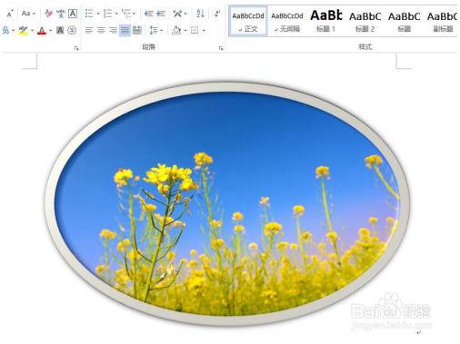460x344 pixels.
Task: Apply yellow text highlight color
Action: point(23,31)
